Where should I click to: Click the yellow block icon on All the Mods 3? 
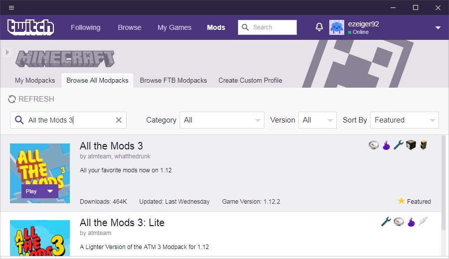coord(424,145)
